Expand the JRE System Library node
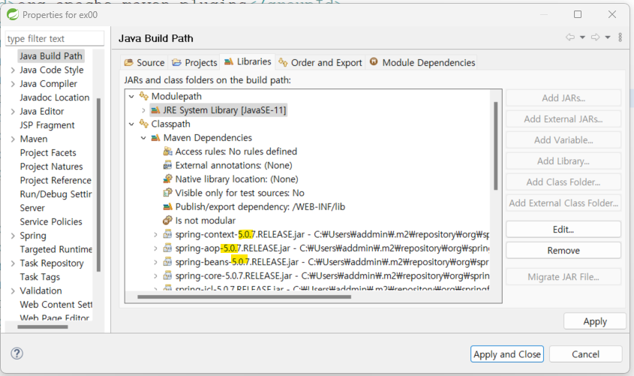634x376 pixels. 143,110
